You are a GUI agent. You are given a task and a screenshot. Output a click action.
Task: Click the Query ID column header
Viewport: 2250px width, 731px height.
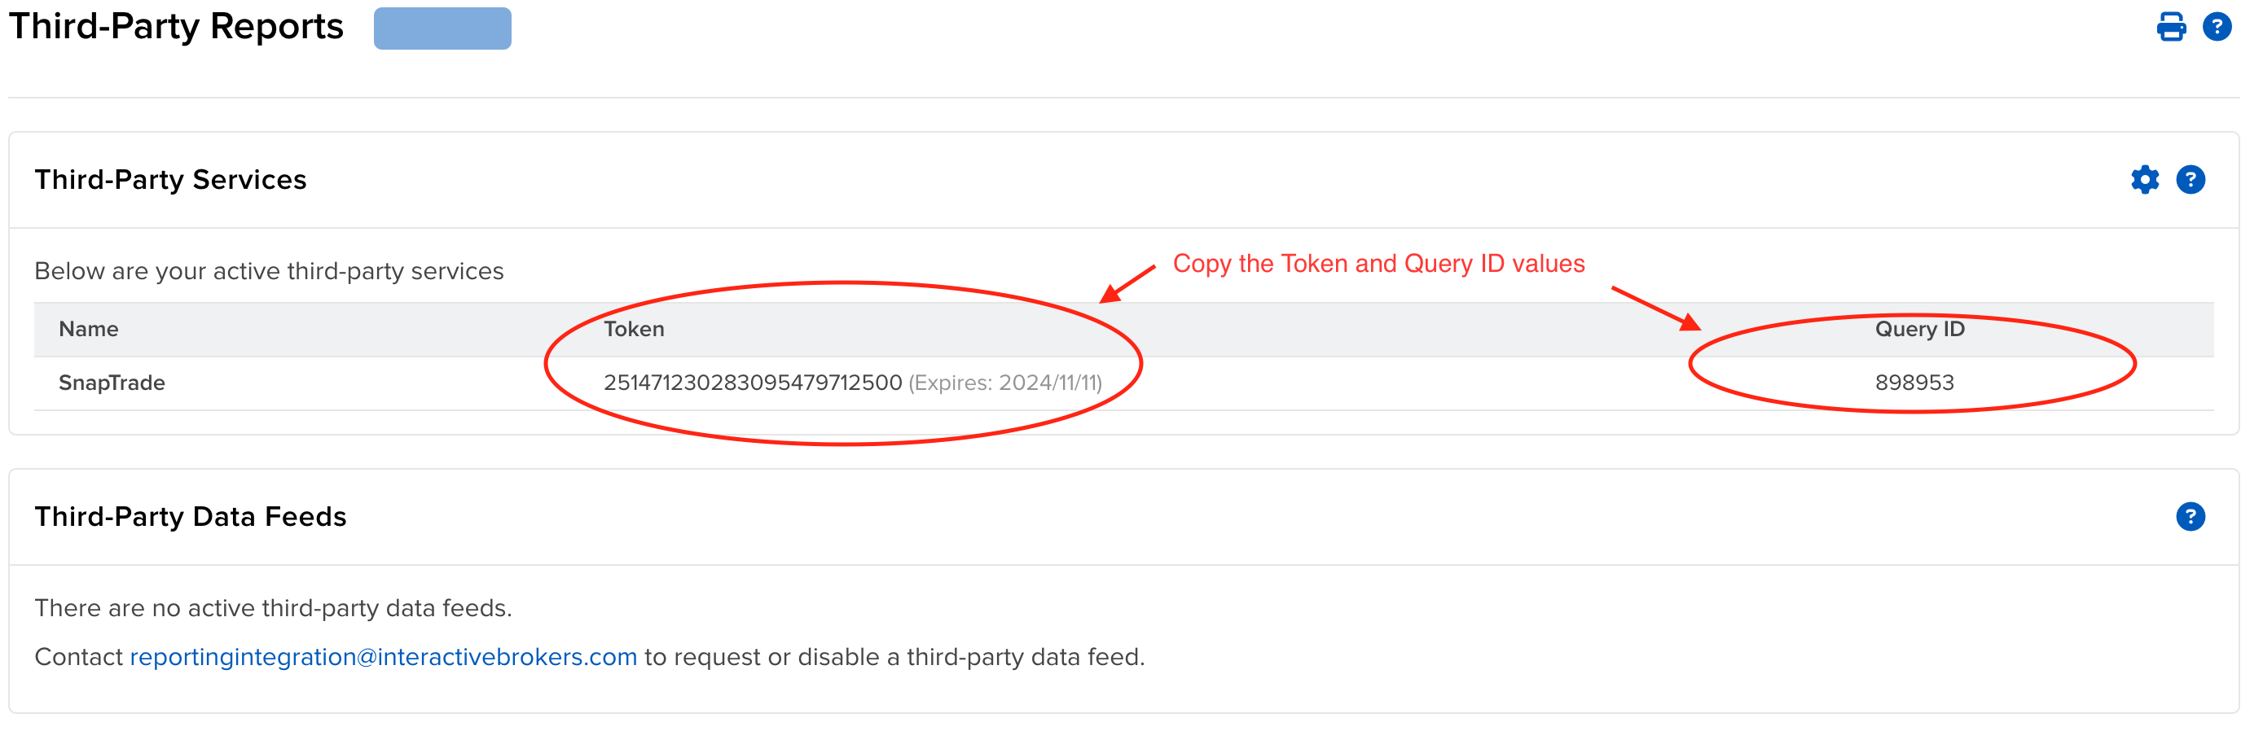(x=1919, y=329)
